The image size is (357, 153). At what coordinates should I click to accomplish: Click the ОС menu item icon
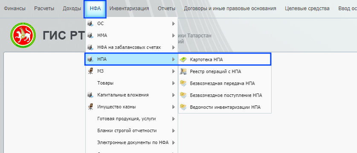coord(90,24)
